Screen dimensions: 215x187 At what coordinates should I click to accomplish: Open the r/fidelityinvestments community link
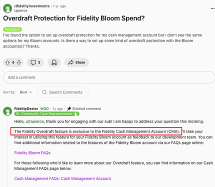pyautogui.click(x=32, y=6)
